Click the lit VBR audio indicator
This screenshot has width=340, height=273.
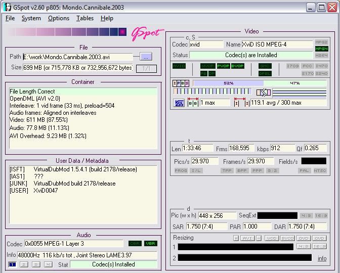pos(150,244)
